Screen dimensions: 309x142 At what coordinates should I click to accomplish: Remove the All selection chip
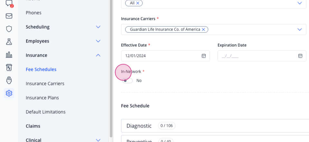tap(138, 3)
